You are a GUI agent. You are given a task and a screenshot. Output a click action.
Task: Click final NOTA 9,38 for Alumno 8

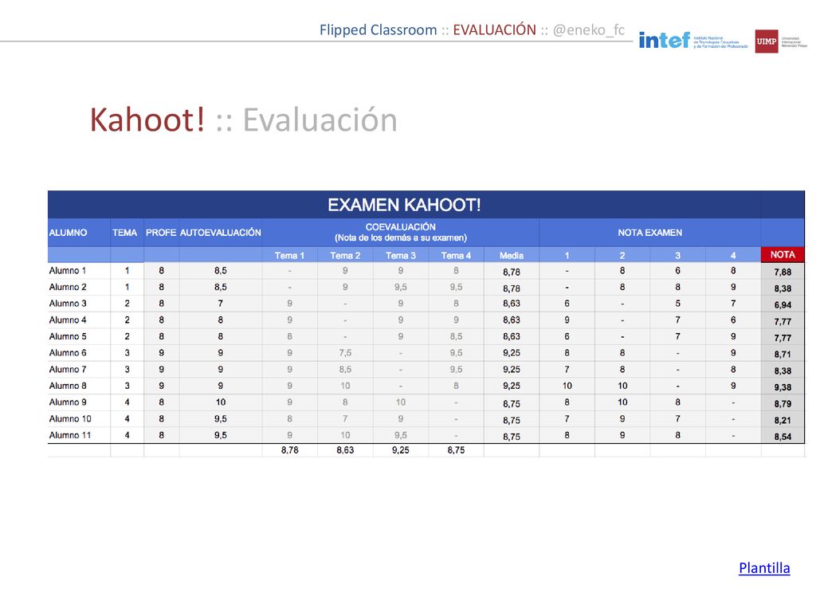(x=783, y=387)
